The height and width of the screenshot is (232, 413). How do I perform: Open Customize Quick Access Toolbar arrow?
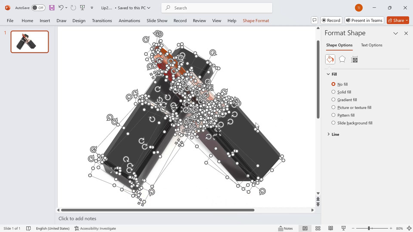pos(92,8)
